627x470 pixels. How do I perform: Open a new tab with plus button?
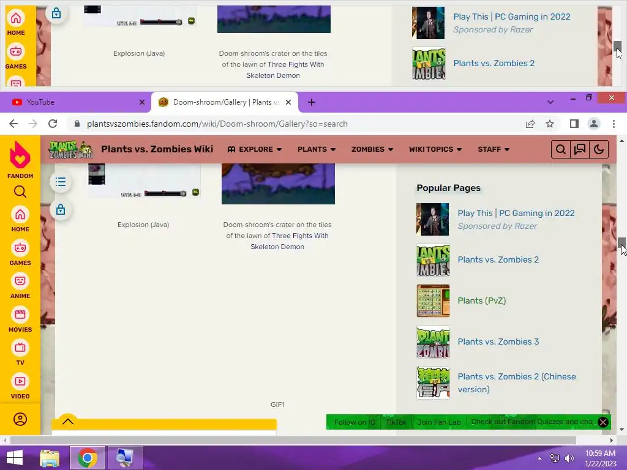click(x=312, y=102)
